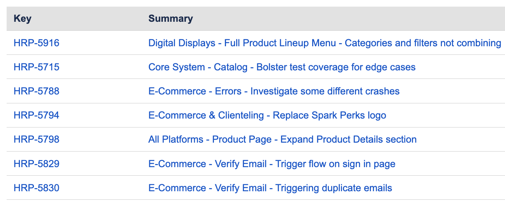
Task: Open the Expand Product Details section summary
Action: [282, 139]
